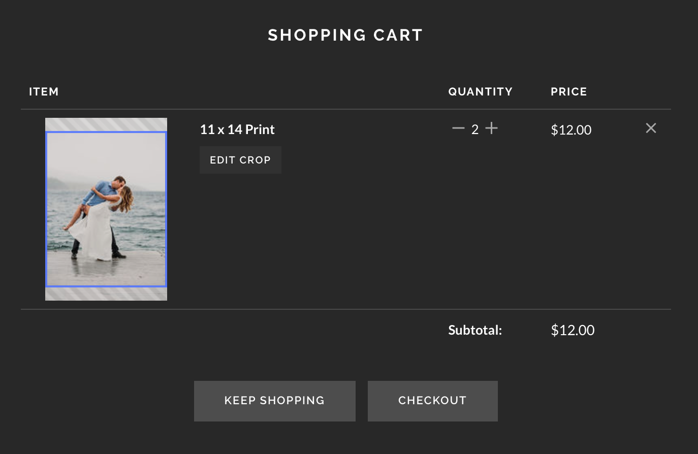Click the item price $12.00
This screenshot has height=454, width=698.
pos(571,130)
